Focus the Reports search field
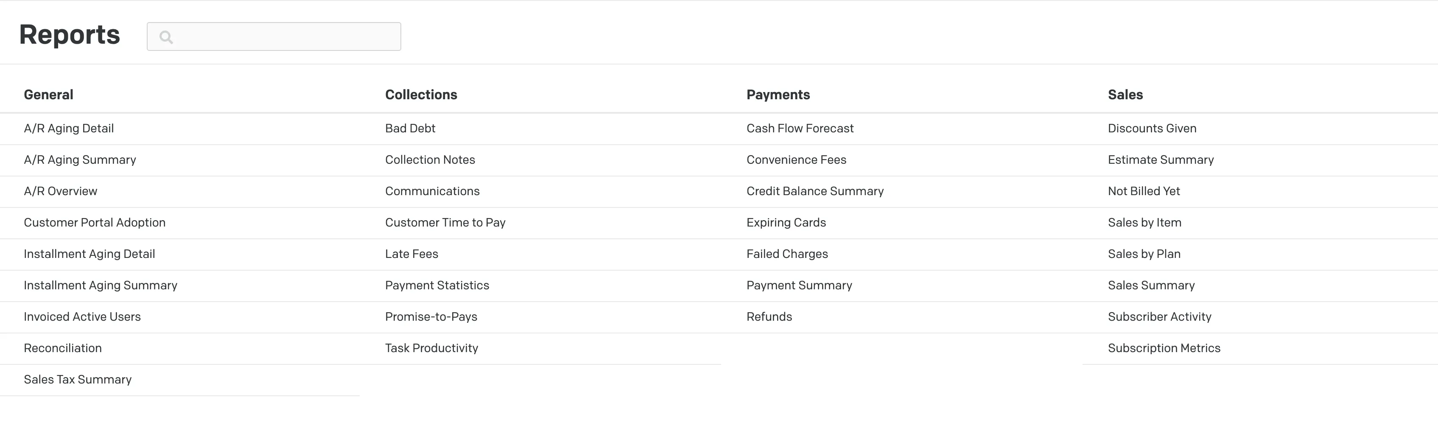The image size is (1438, 431). click(274, 36)
